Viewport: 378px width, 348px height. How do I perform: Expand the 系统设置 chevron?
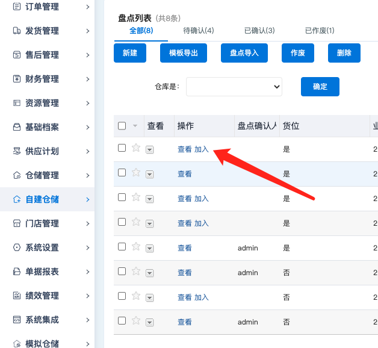88,247
